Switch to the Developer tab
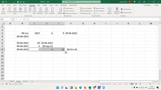This screenshot has height=90, width=161. tap(64, 5)
